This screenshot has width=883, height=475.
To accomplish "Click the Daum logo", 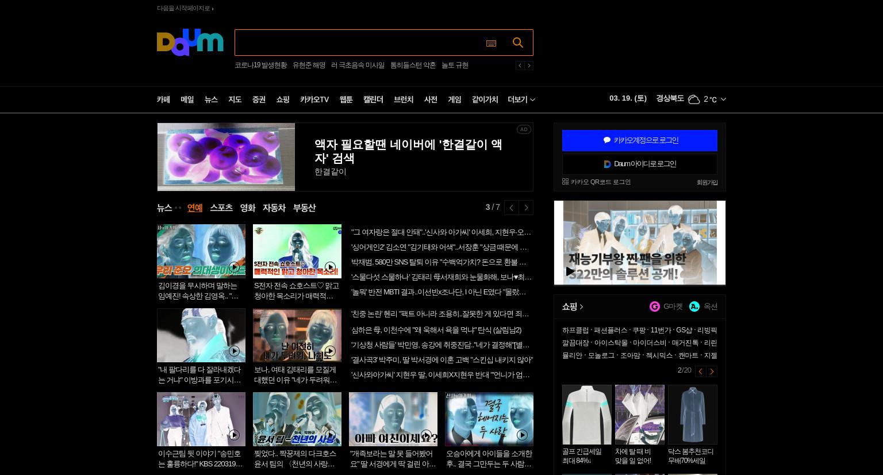I will tap(190, 43).
